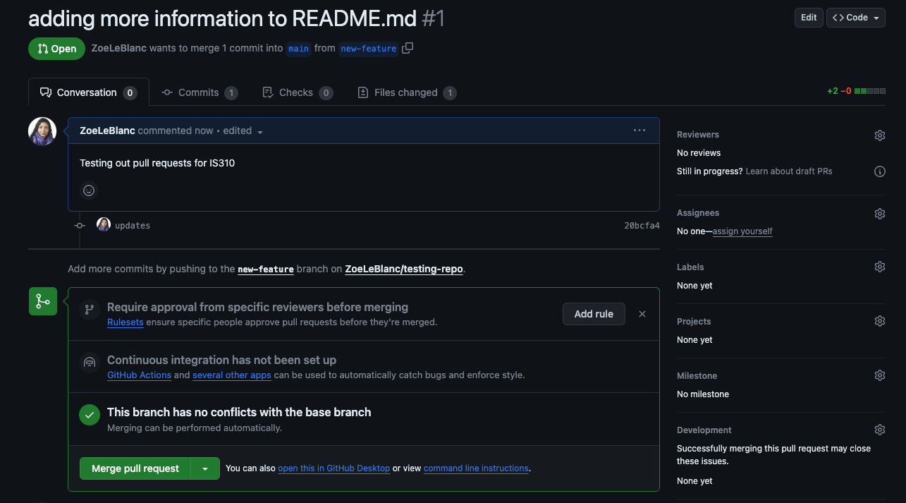Click the assign yourself link

pos(742,231)
